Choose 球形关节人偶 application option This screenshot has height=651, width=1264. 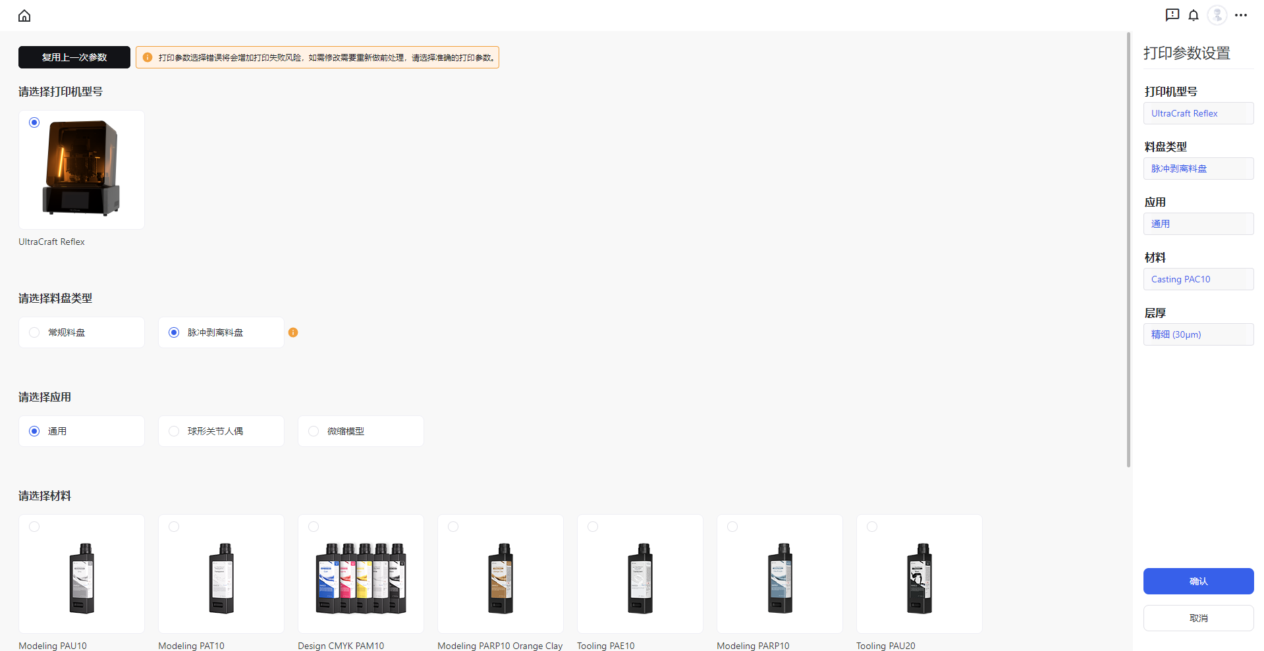221,431
